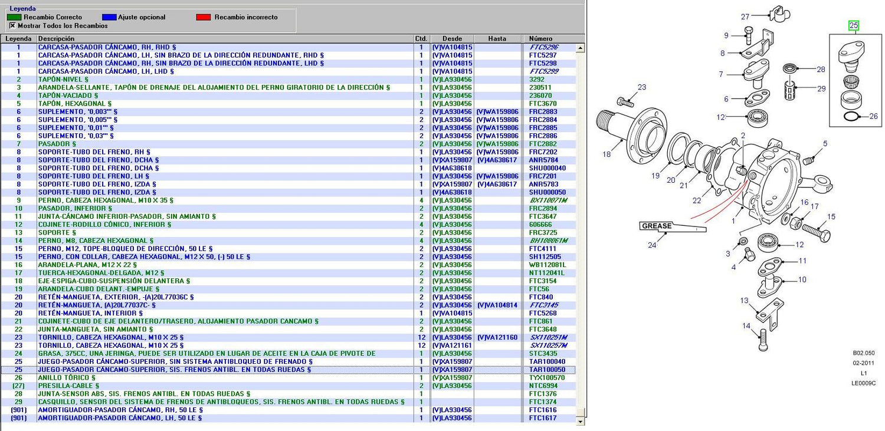Click callout number 15 bolt in diagram
The image size is (885, 431).
[x=831, y=216]
